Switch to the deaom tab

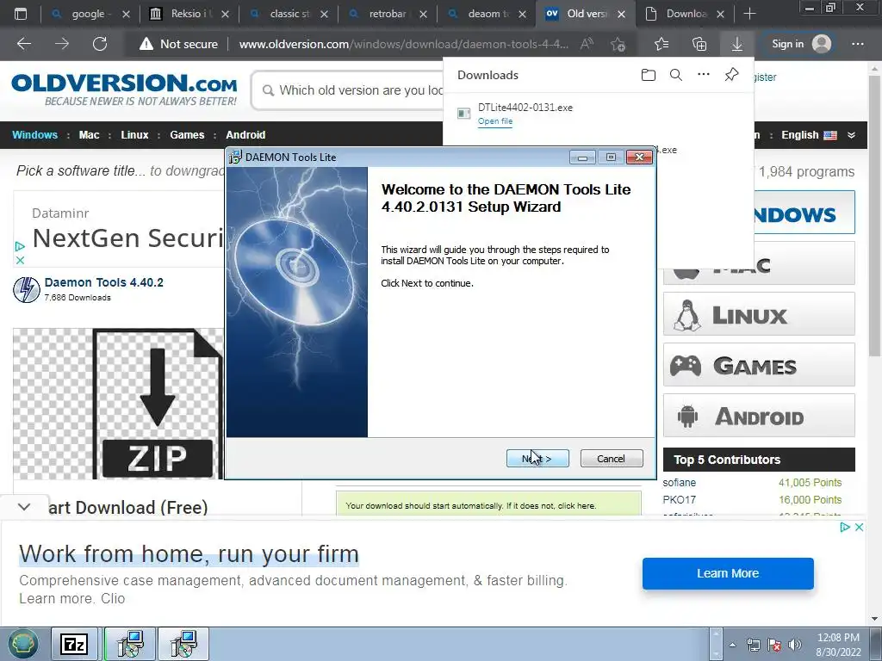488,14
